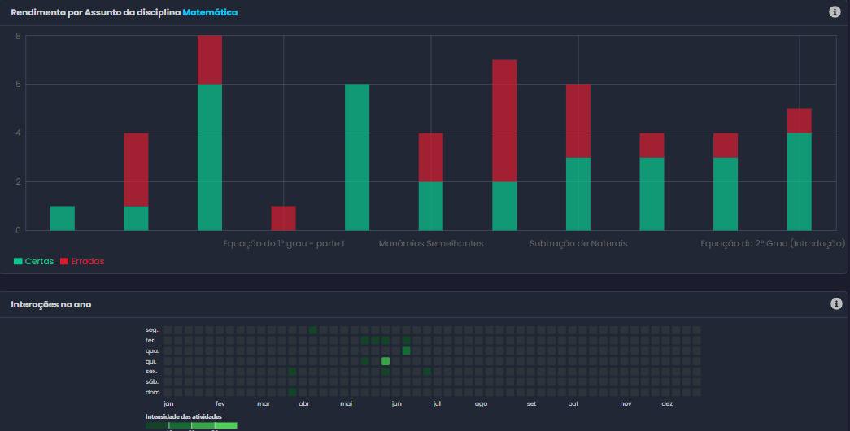The image size is (850, 431).
Task: Click the brightest green Thursday heatmap cell
Action: pyautogui.click(x=386, y=361)
